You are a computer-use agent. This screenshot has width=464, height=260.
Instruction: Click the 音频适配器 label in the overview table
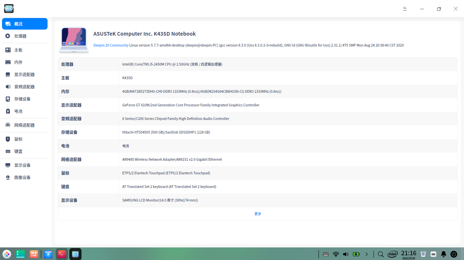pos(71,119)
